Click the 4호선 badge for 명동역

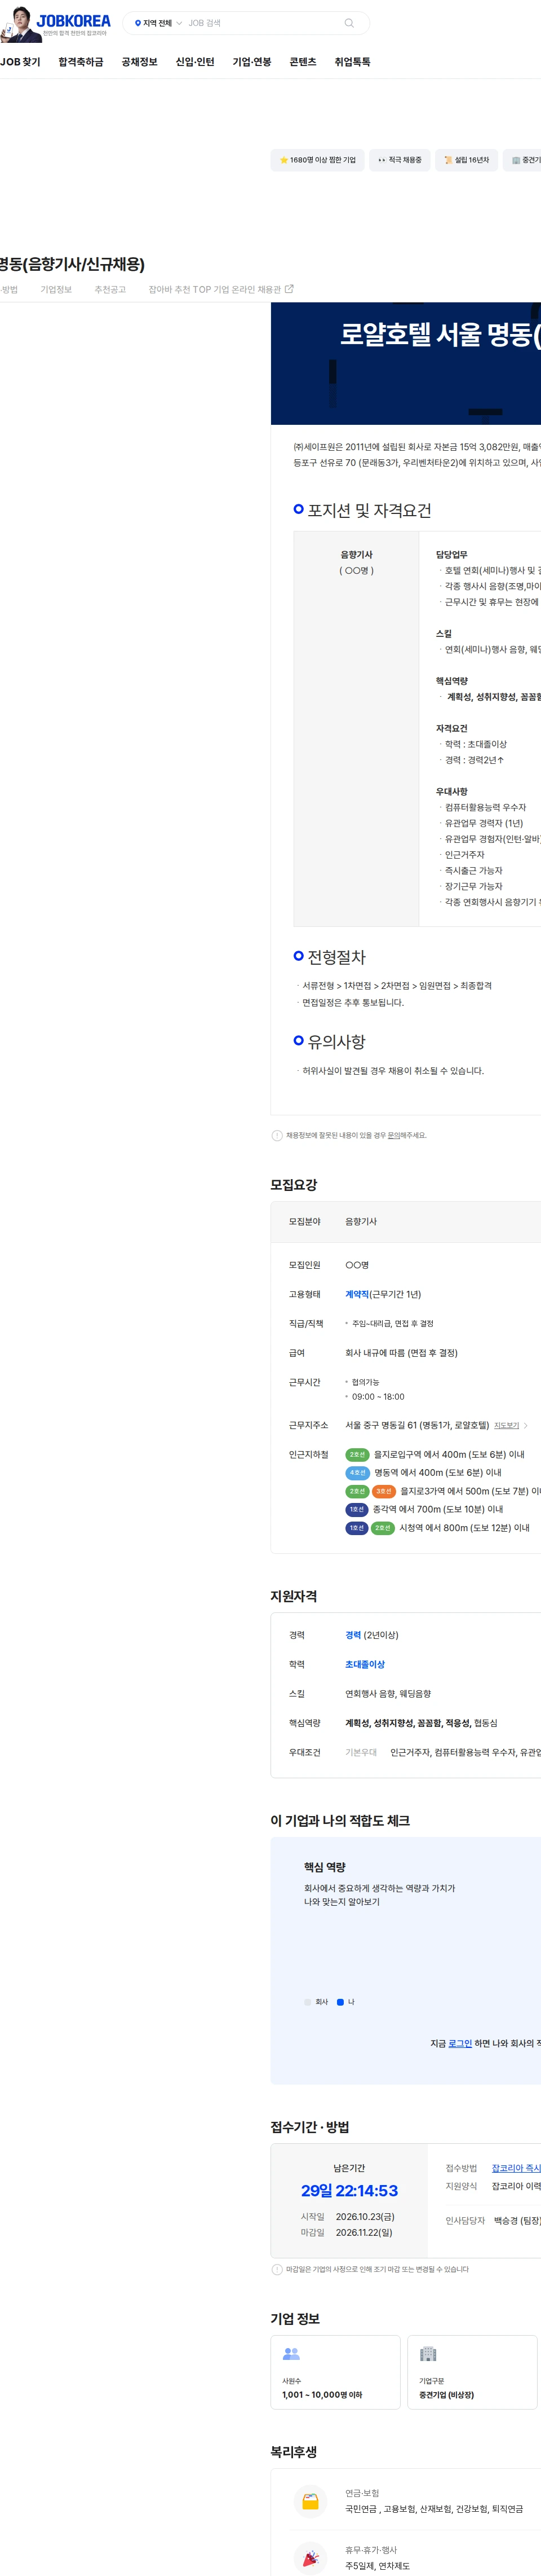(x=357, y=1473)
